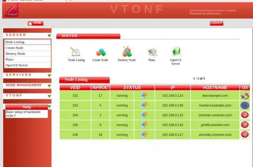Click the IP cell 192.168.0.130
Image resolution: width=253 pixels, height=167 pixels.
click(172, 106)
